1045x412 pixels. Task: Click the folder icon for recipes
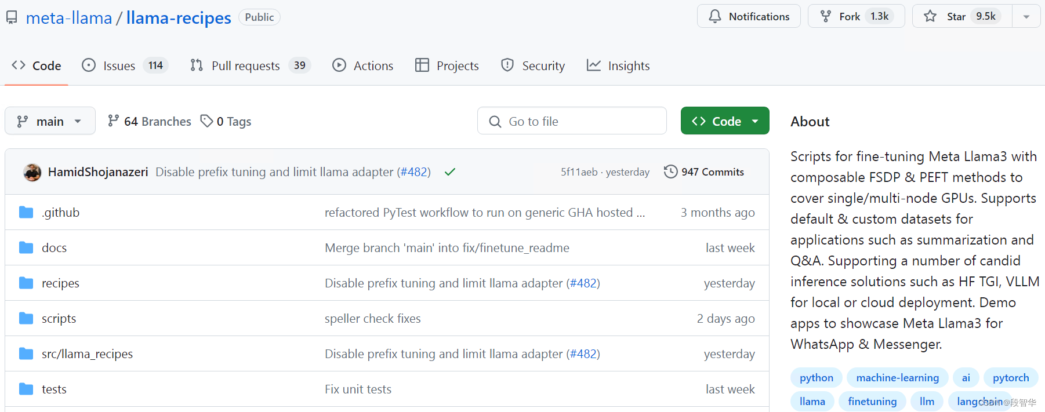click(26, 283)
